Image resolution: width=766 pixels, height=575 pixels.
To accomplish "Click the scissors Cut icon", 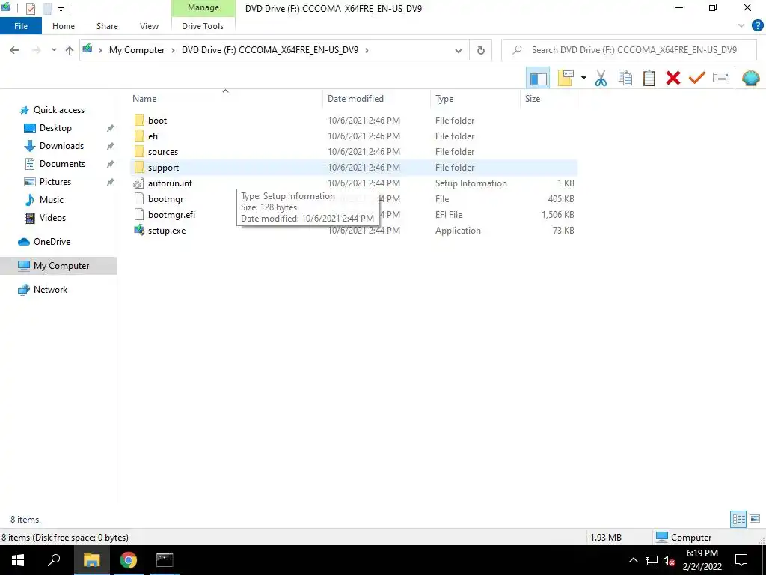I will click(601, 78).
